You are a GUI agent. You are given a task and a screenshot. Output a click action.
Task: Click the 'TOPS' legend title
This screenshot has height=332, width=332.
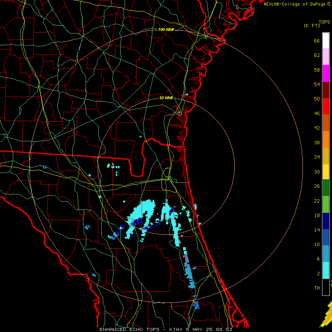coord(324,22)
